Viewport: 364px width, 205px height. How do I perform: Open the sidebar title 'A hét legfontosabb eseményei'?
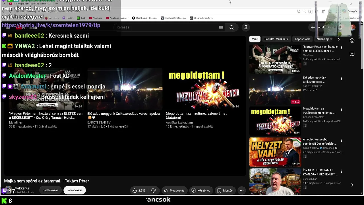click(x=320, y=142)
